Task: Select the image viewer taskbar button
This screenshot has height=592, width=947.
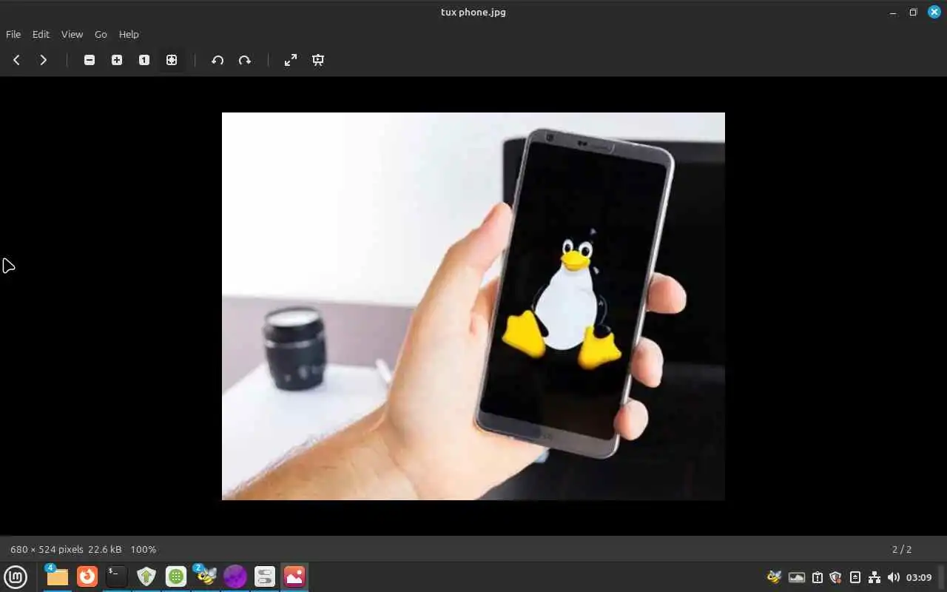Action: (x=294, y=576)
